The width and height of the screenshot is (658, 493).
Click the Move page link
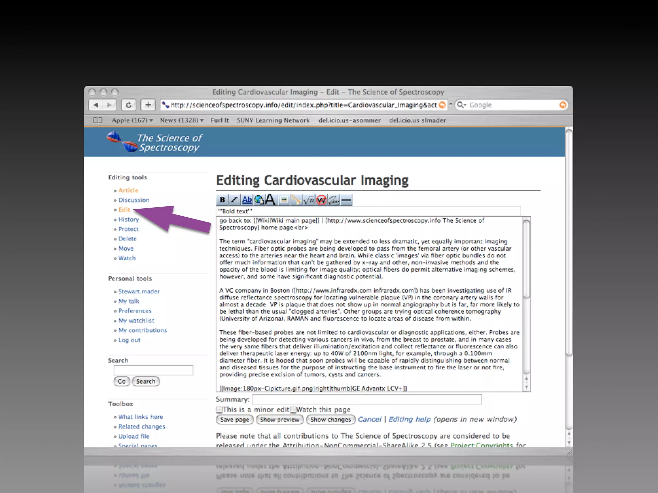point(126,248)
